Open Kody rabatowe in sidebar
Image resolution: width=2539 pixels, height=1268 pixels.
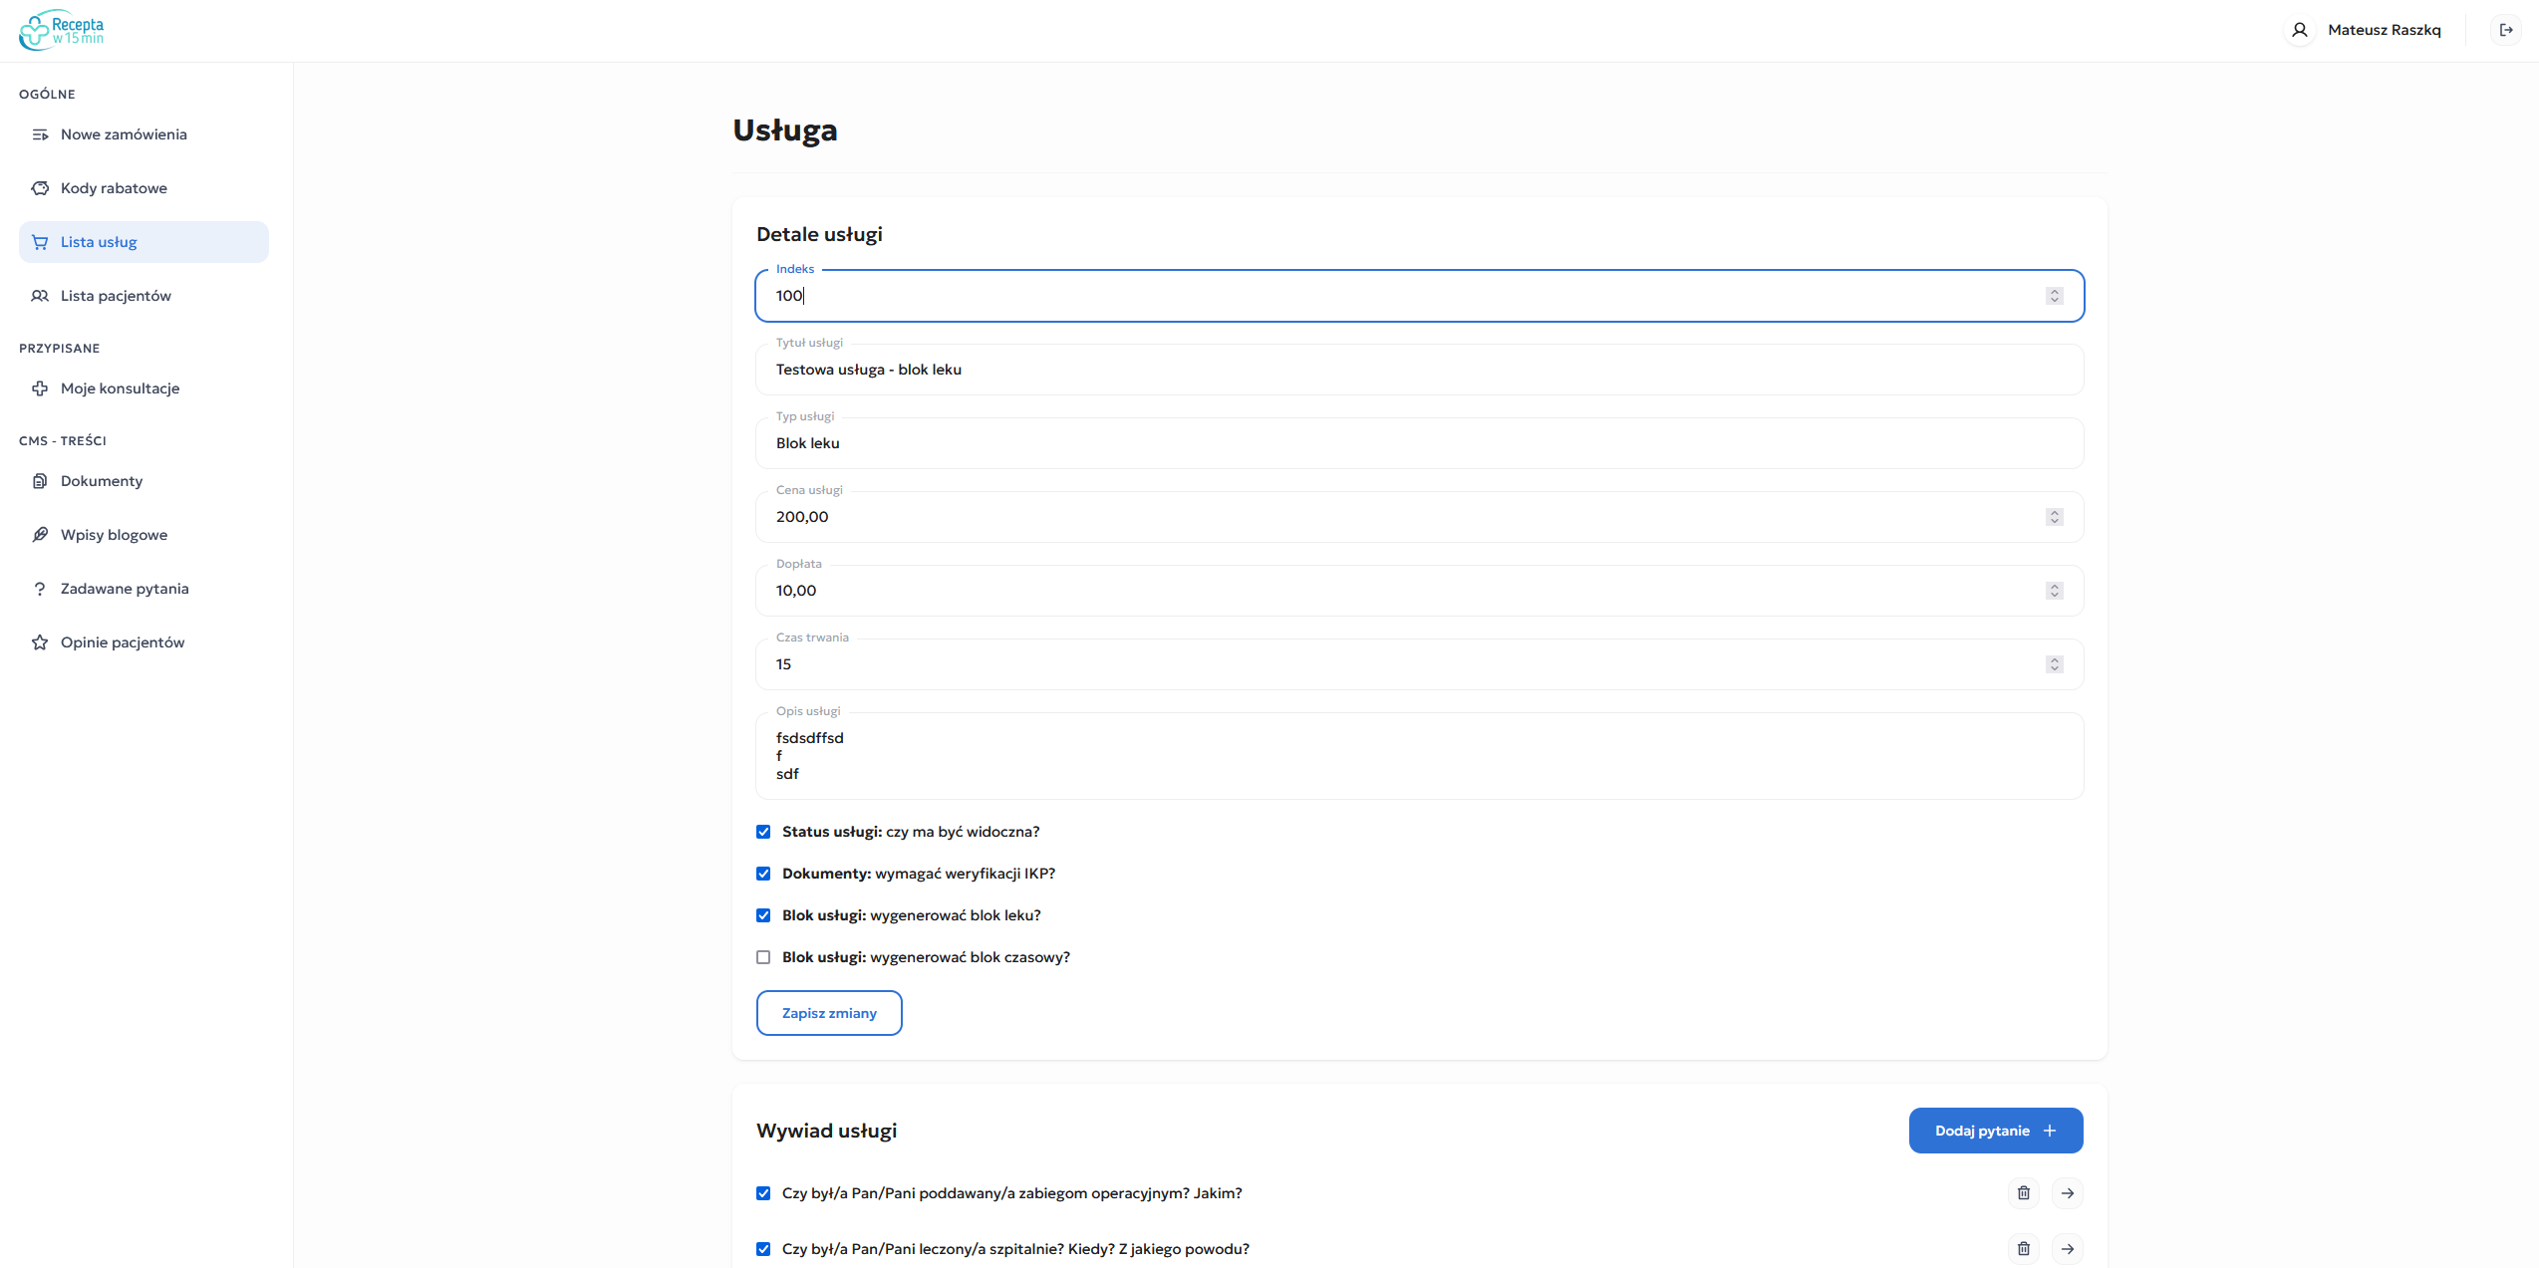click(114, 188)
